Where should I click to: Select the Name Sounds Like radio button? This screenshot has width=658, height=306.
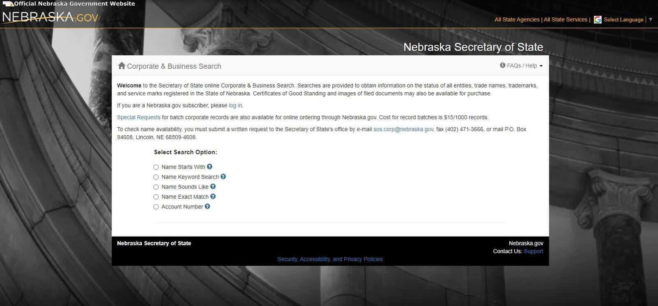(156, 187)
